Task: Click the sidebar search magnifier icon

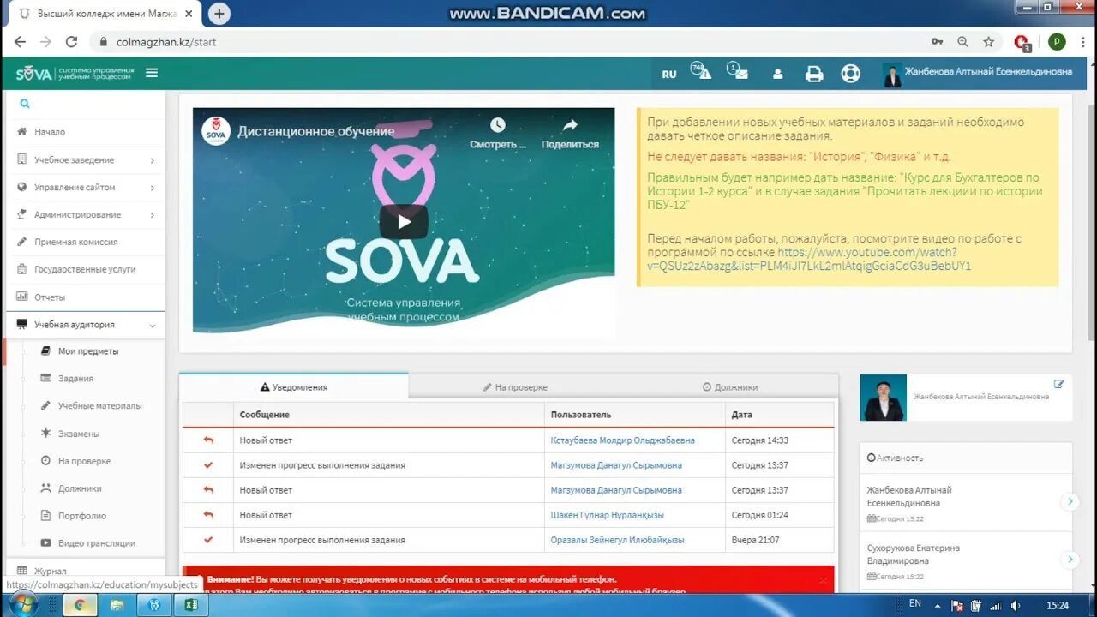Action: [25, 104]
